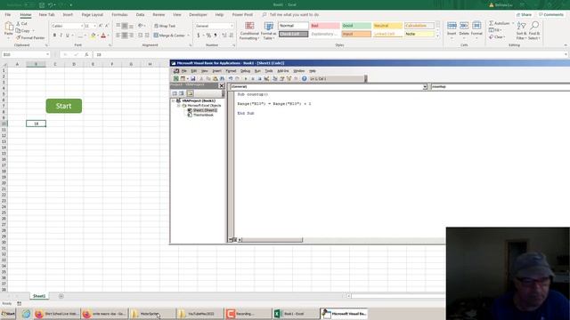Select ThisWorkbook in the project tree

[x=203, y=115]
